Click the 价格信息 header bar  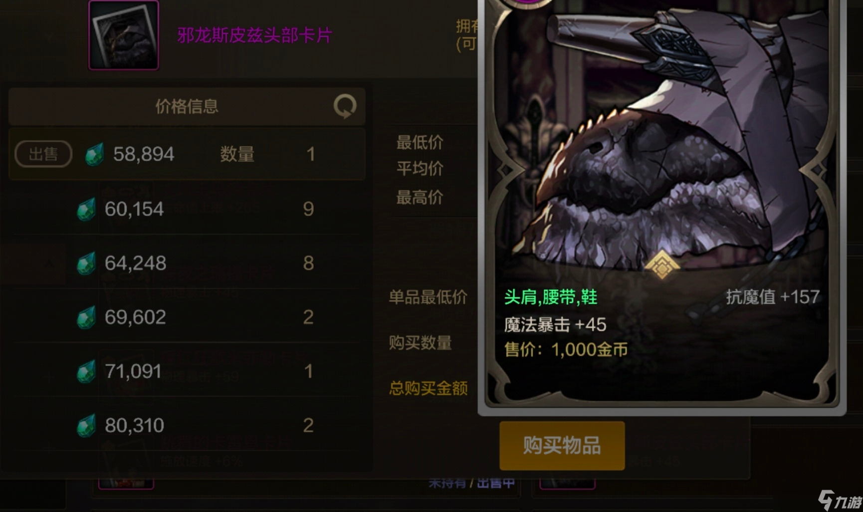pos(187,106)
